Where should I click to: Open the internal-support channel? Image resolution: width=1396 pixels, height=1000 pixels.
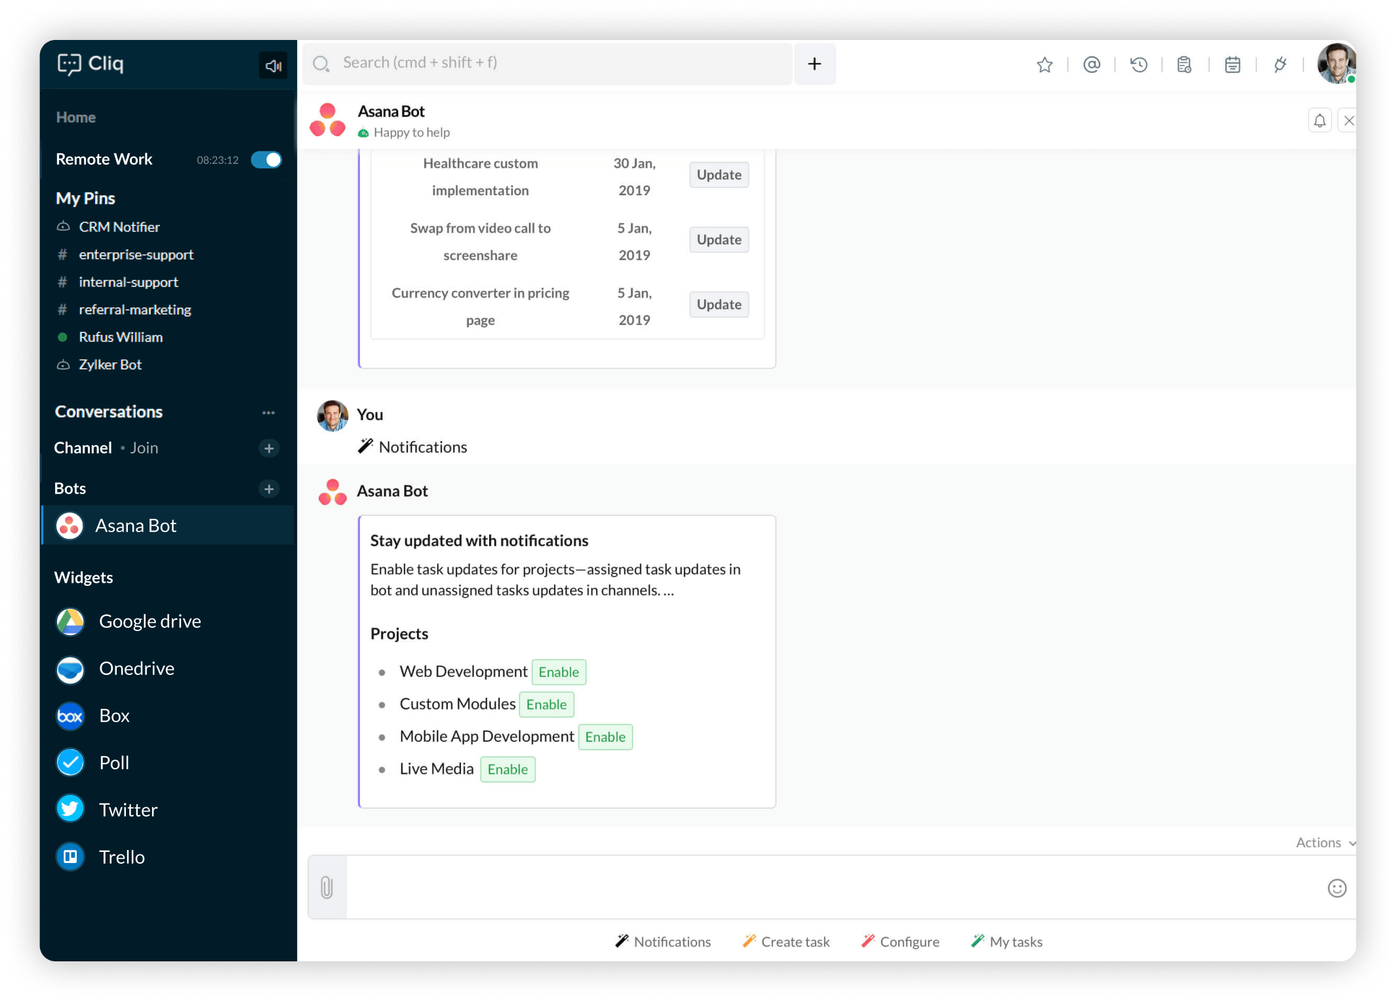click(x=117, y=282)
